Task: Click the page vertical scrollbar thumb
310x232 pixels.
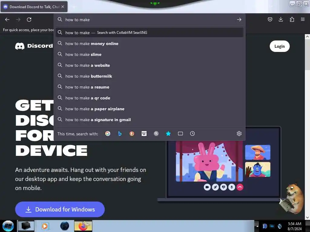Action: (307, 54)
